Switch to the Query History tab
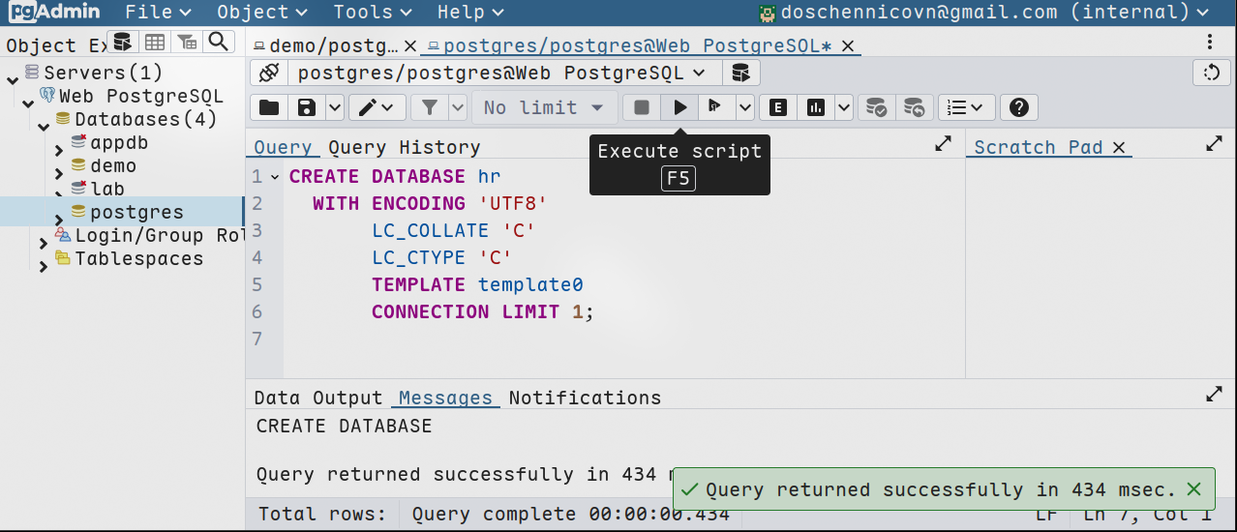 pyautogui.click(x=404, y=147)
